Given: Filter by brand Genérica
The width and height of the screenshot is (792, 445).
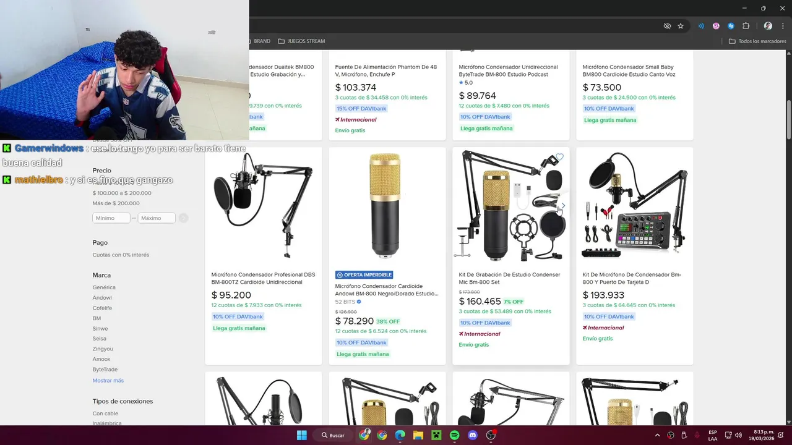Looking at the screenshot, I should coord(104,287).
